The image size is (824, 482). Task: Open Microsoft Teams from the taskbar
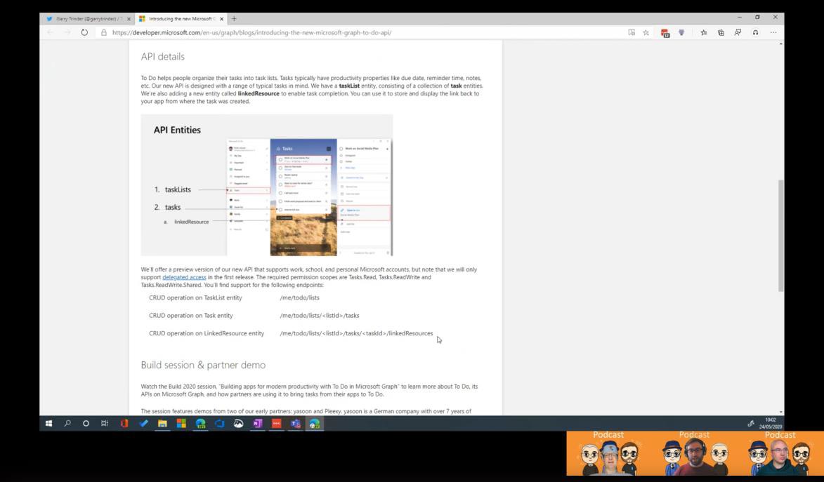pyautogui.click(x=295, y=424)
